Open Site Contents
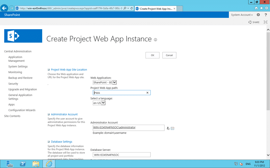 click(12, 116)
